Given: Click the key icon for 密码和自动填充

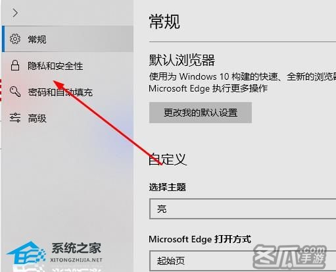Looking at the screenshot, I should [15, 92].
